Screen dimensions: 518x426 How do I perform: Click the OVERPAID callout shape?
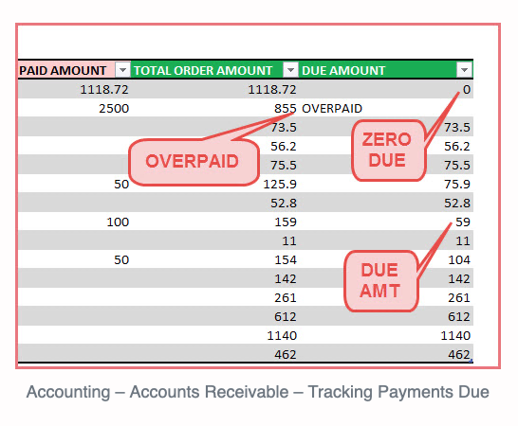pos(194,162)
